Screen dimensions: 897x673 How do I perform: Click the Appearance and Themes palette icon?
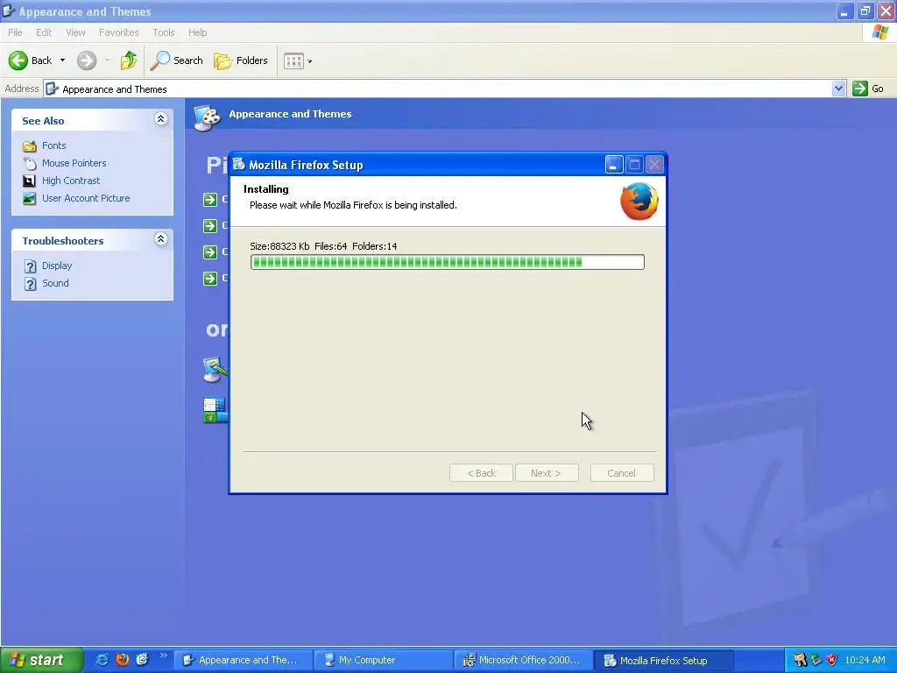click(x=207, y=118)
